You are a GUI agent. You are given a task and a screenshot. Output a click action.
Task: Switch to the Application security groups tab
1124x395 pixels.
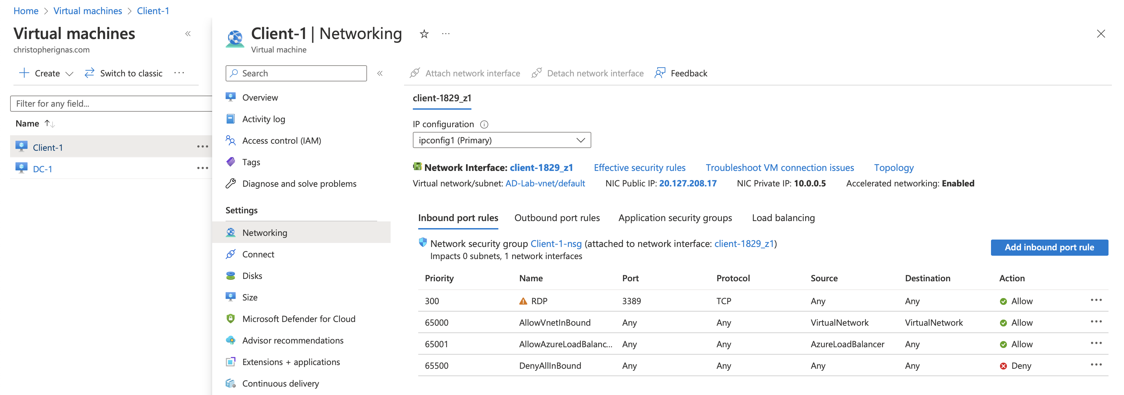point(675,218)
